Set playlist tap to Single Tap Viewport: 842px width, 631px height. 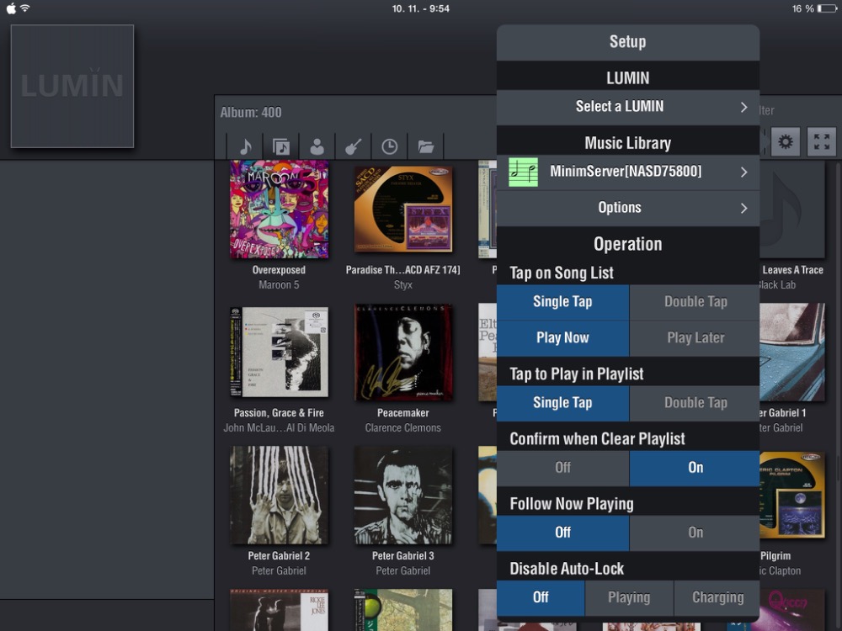[562, 403]
